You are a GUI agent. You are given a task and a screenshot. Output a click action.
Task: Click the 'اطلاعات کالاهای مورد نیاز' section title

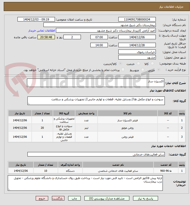pyautogui.click(x=168, y=90)
